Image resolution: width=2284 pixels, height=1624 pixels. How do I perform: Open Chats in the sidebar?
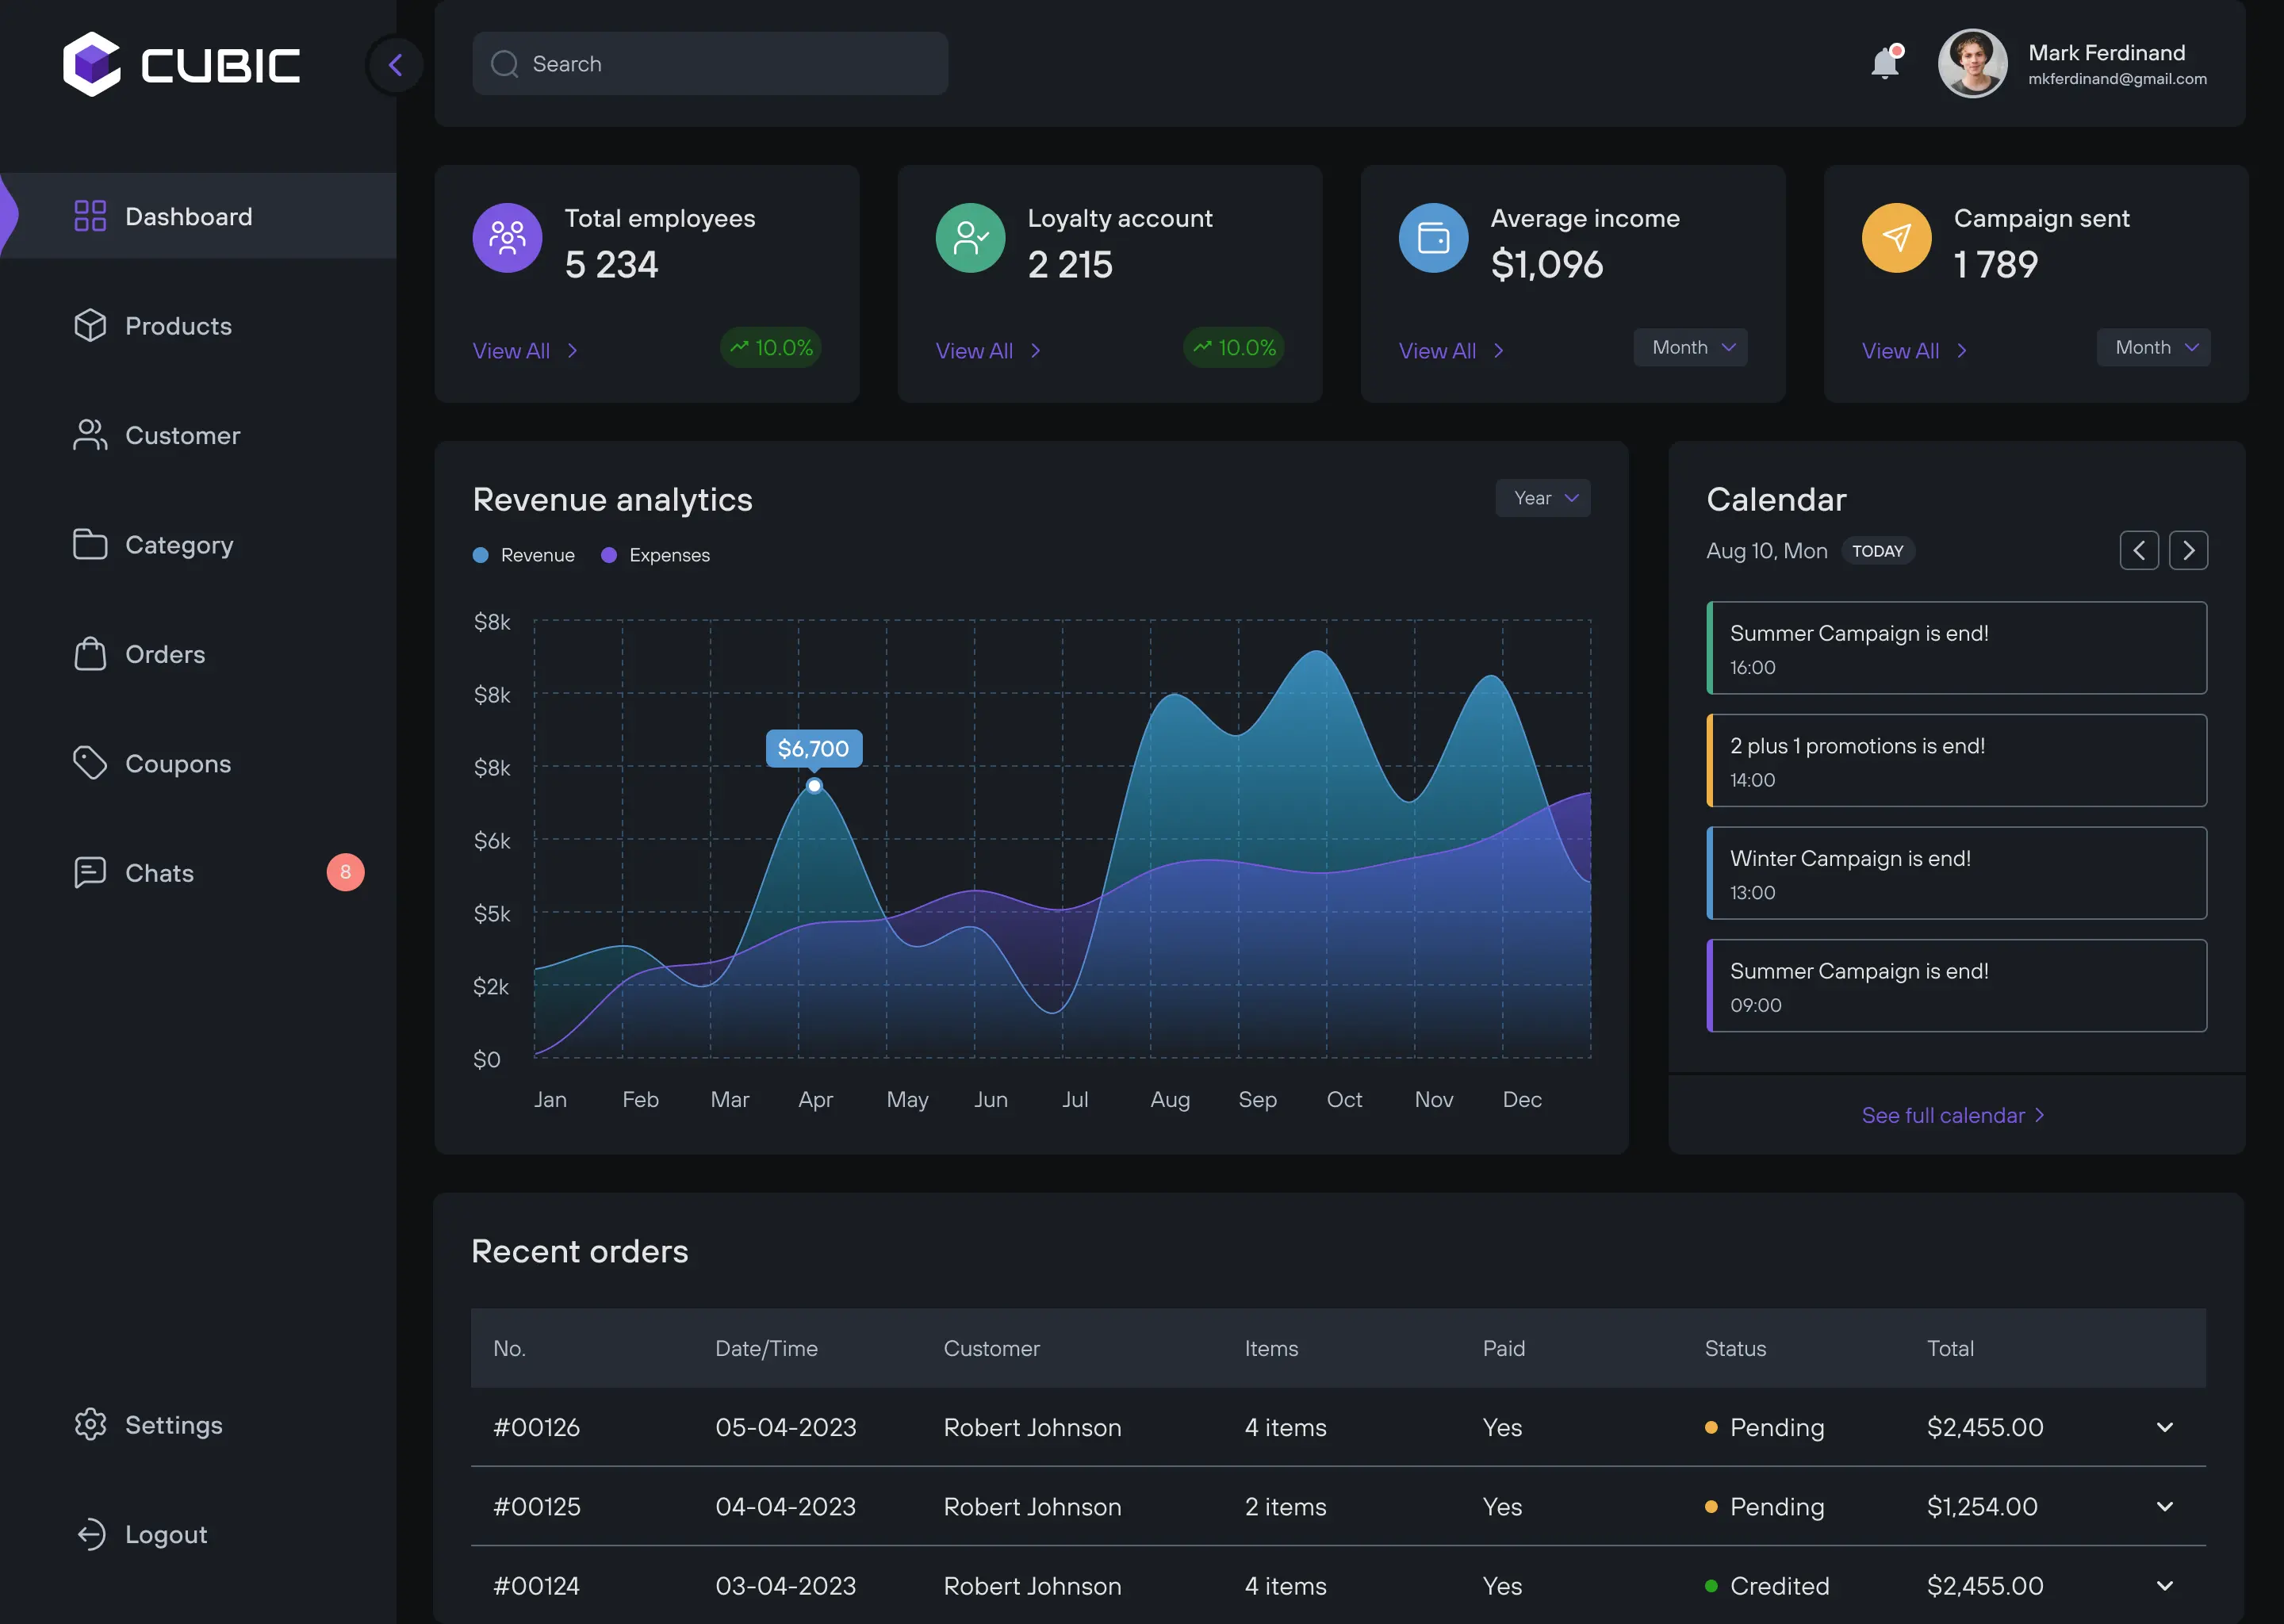click(x=159, y=873)
